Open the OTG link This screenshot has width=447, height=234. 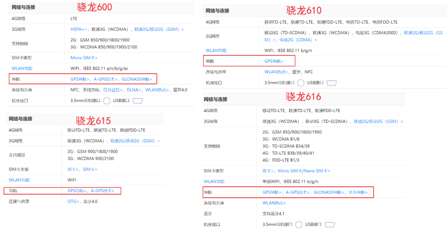tap(73, 201)
